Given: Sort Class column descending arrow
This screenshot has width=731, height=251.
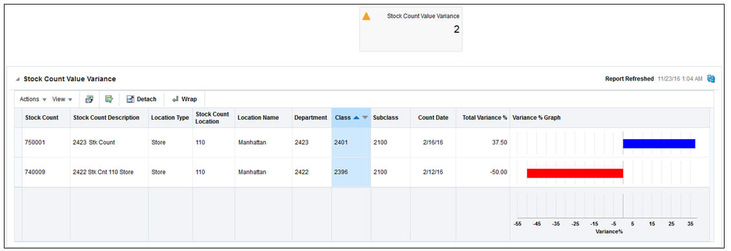Looking at the screenshot, I should [365, 118].
